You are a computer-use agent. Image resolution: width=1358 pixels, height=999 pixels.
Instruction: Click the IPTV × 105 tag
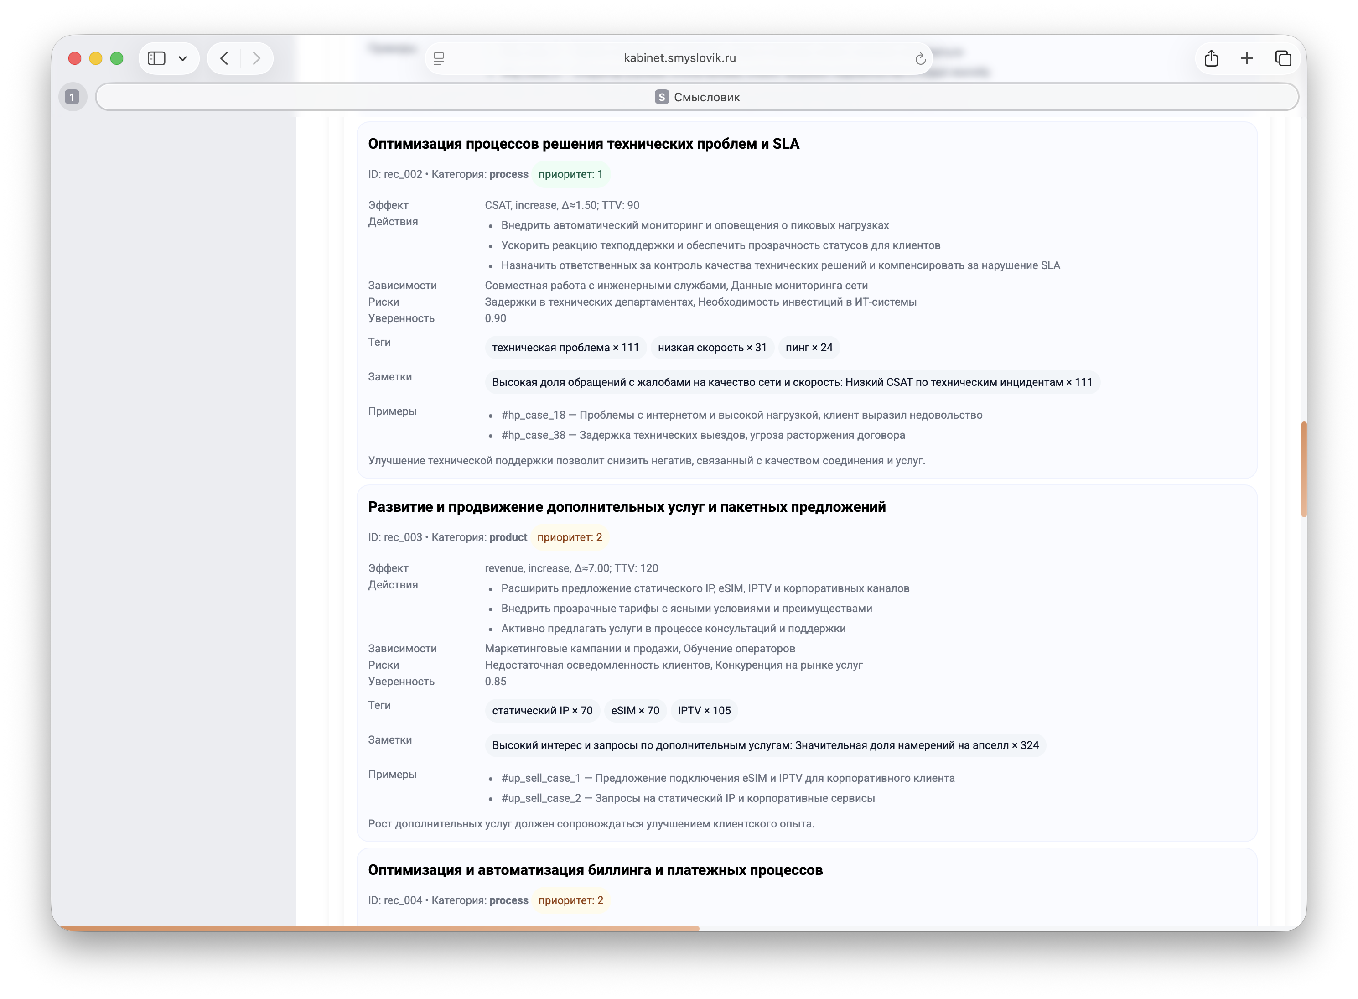704,711
